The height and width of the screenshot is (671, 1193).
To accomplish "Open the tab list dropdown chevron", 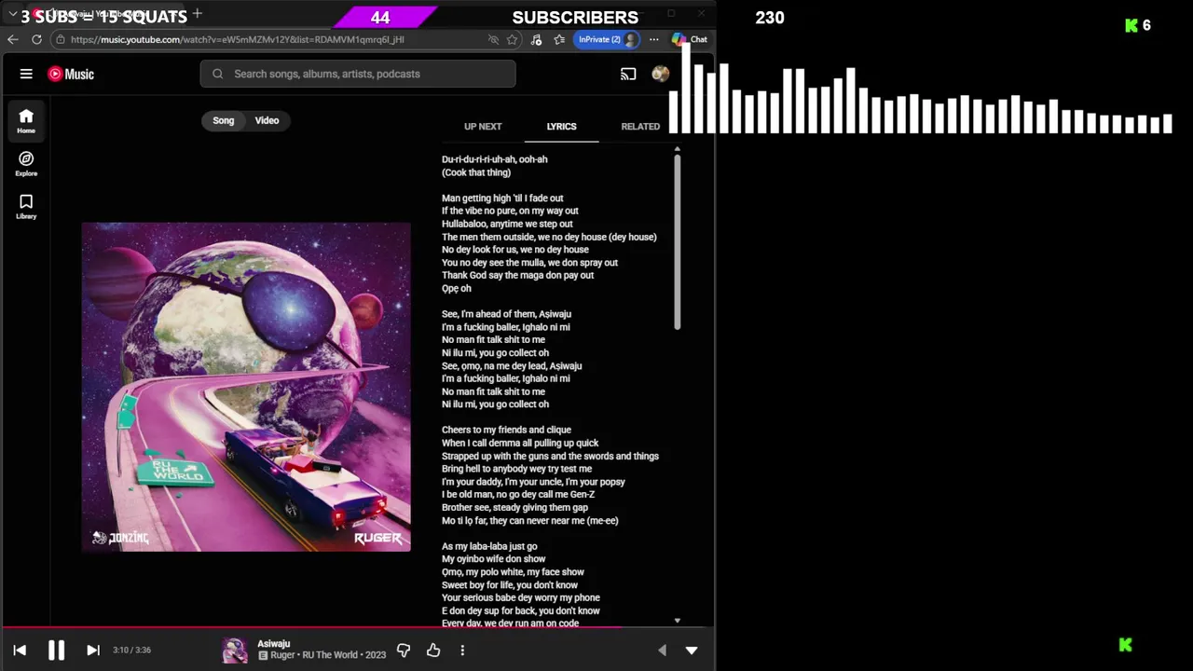I will [x=13, y=15].
